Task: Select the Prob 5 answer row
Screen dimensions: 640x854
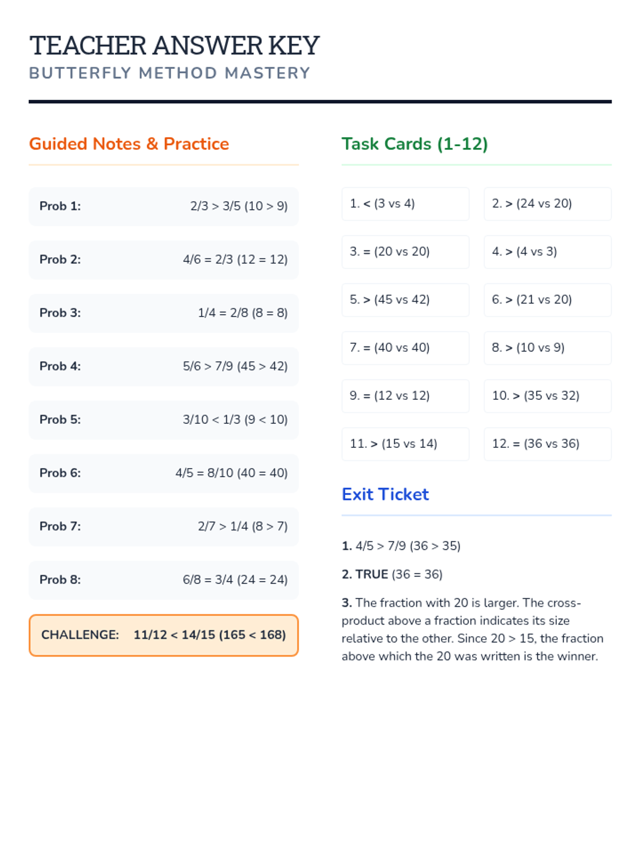Action: click(163, 420)
